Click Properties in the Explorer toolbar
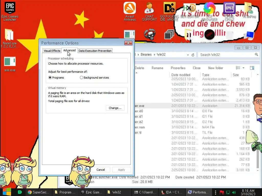Screen dimensions: 262x196 pyautogui.click(x=178, y=68)
